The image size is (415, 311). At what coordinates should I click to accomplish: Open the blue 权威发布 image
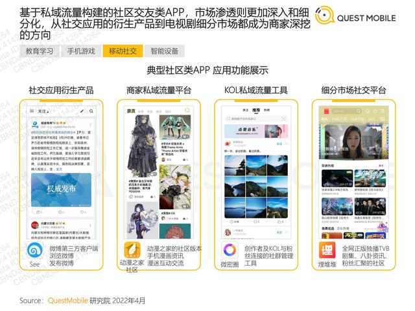tap(61, 190)
